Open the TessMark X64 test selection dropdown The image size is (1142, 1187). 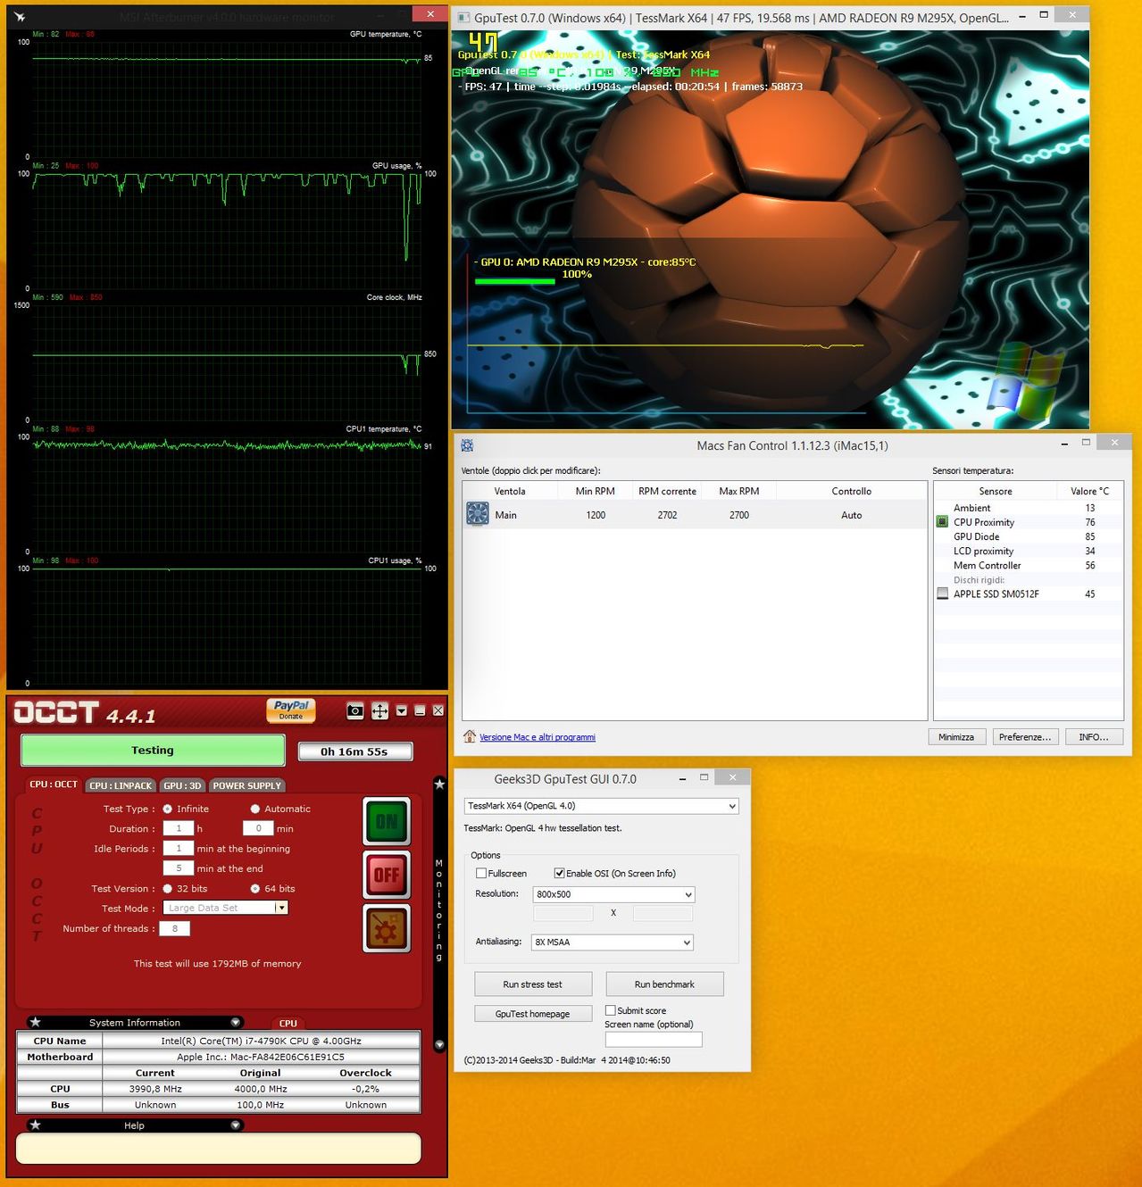click(x=602, y=806)
